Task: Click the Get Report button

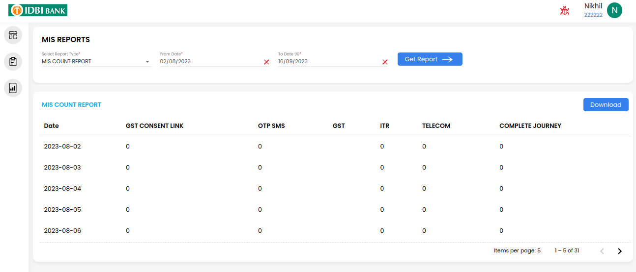Action: tap(430, 59)
